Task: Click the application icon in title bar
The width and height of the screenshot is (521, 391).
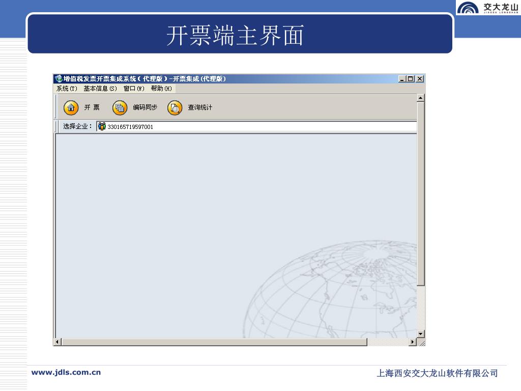Action: (59, 79)
